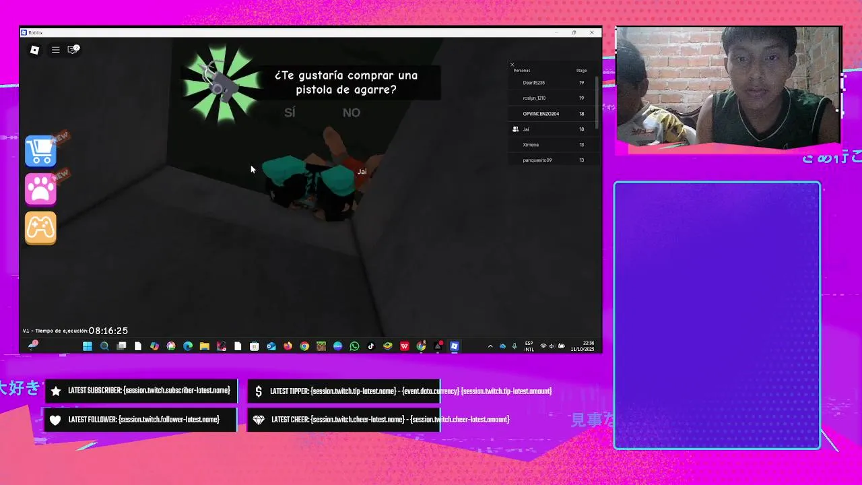Click the Tiempo de ejecución timer
Image resolution: width=862 pixels, height=485 pixels.
coord(75,331)
